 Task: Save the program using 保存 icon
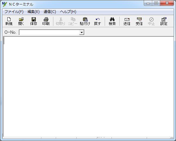(x=33, y=21)
